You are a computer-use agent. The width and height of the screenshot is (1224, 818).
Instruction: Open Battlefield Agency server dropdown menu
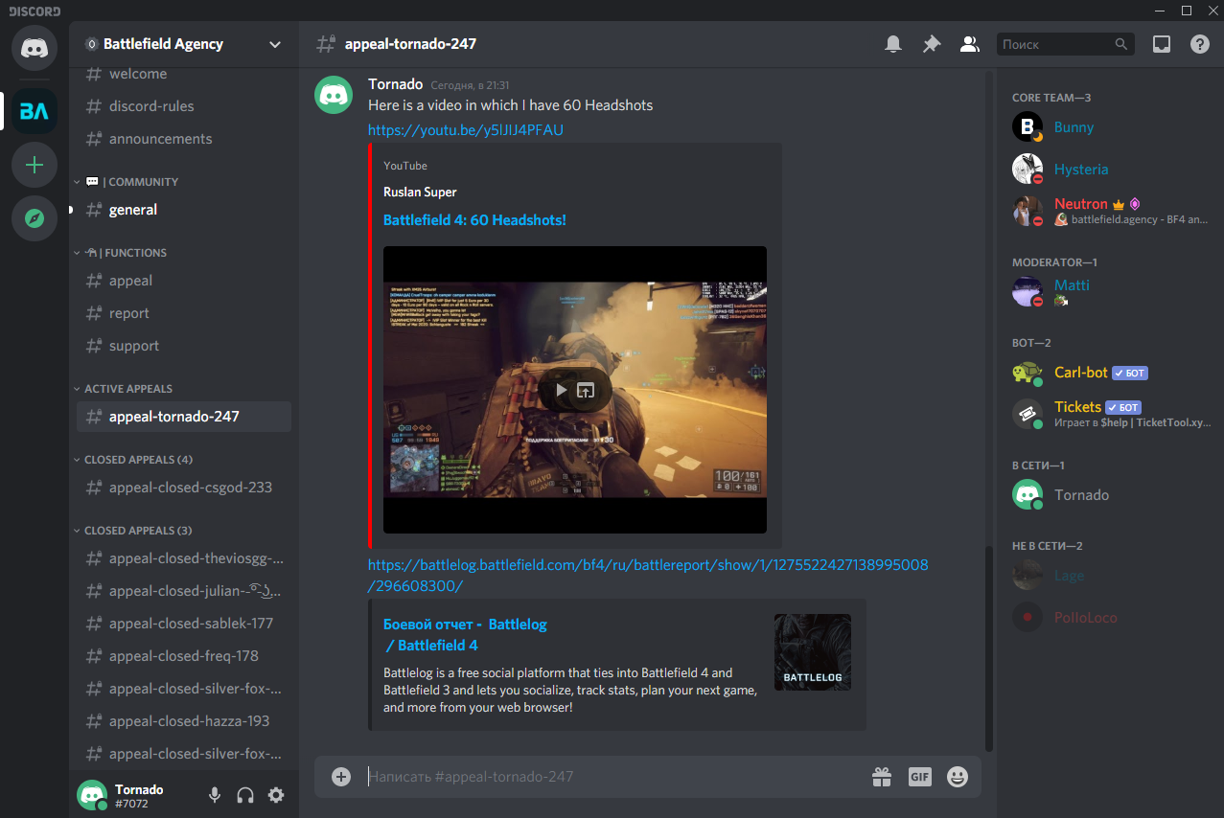(x=275, y=44)
